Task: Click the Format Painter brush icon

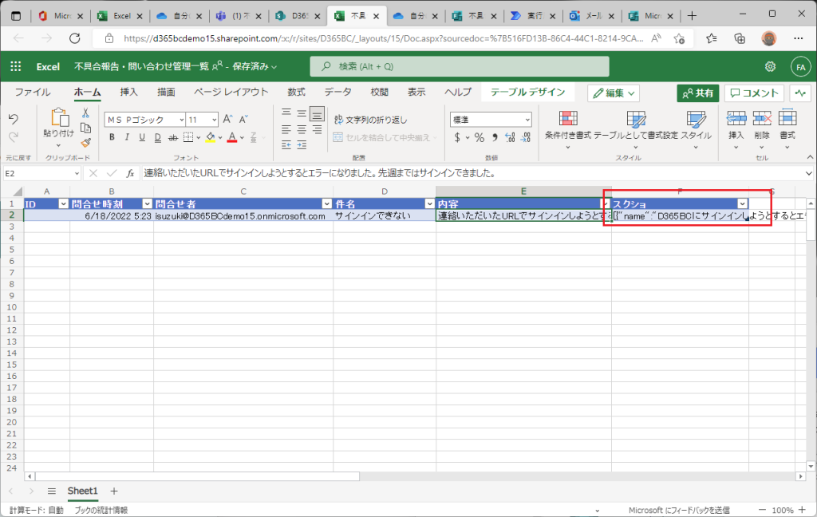Action: click(85, 143)
